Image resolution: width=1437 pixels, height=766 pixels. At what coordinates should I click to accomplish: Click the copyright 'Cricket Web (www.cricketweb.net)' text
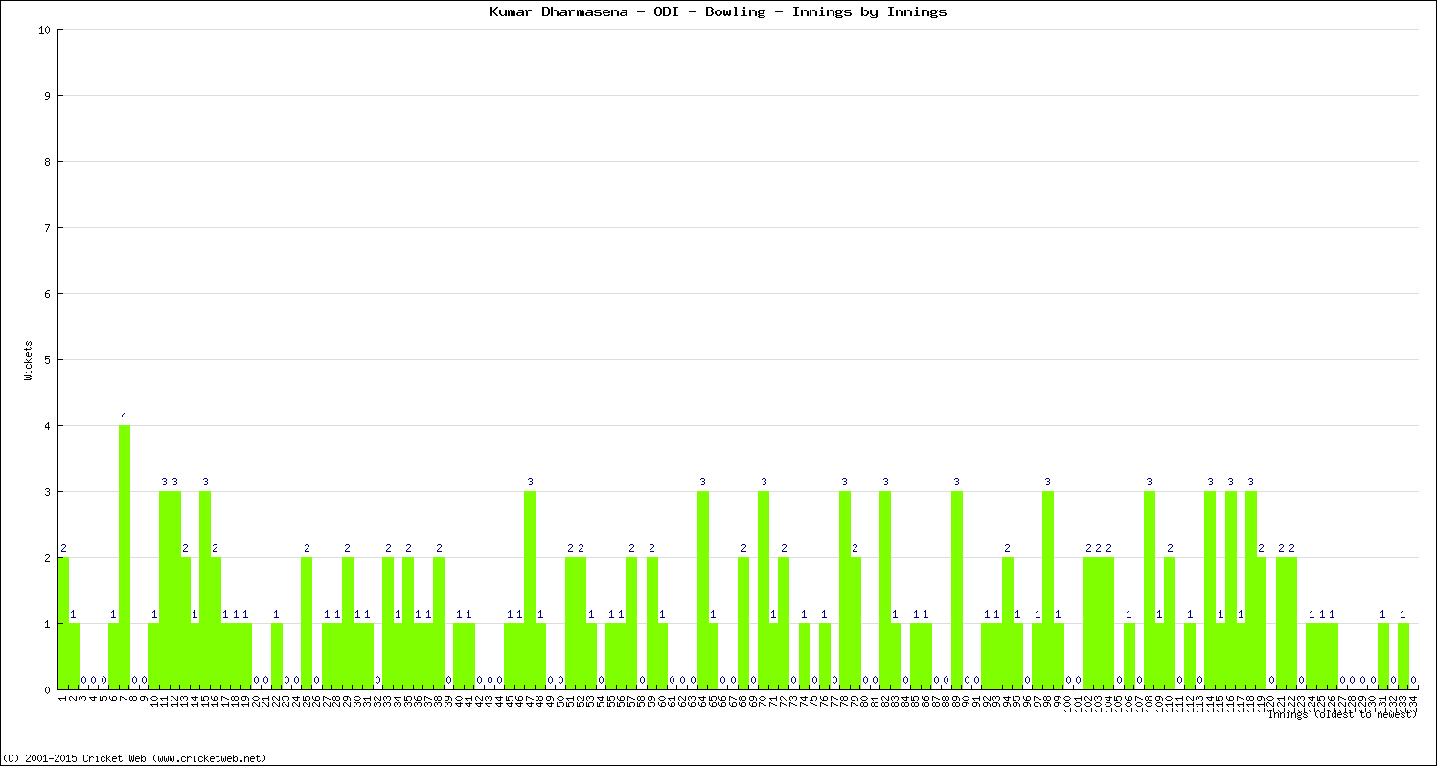tap(174, 758)
